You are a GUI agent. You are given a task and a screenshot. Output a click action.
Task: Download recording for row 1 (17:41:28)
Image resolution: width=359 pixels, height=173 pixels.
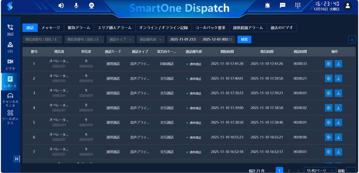(338, 64)
